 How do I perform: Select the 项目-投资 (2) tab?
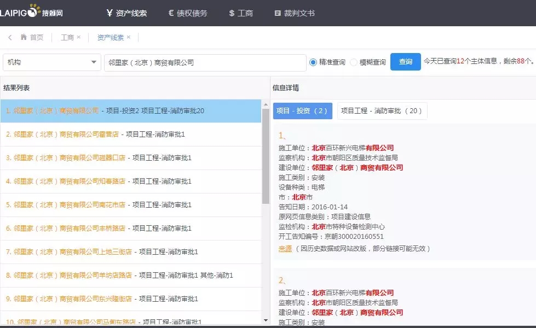coord(302,111)
